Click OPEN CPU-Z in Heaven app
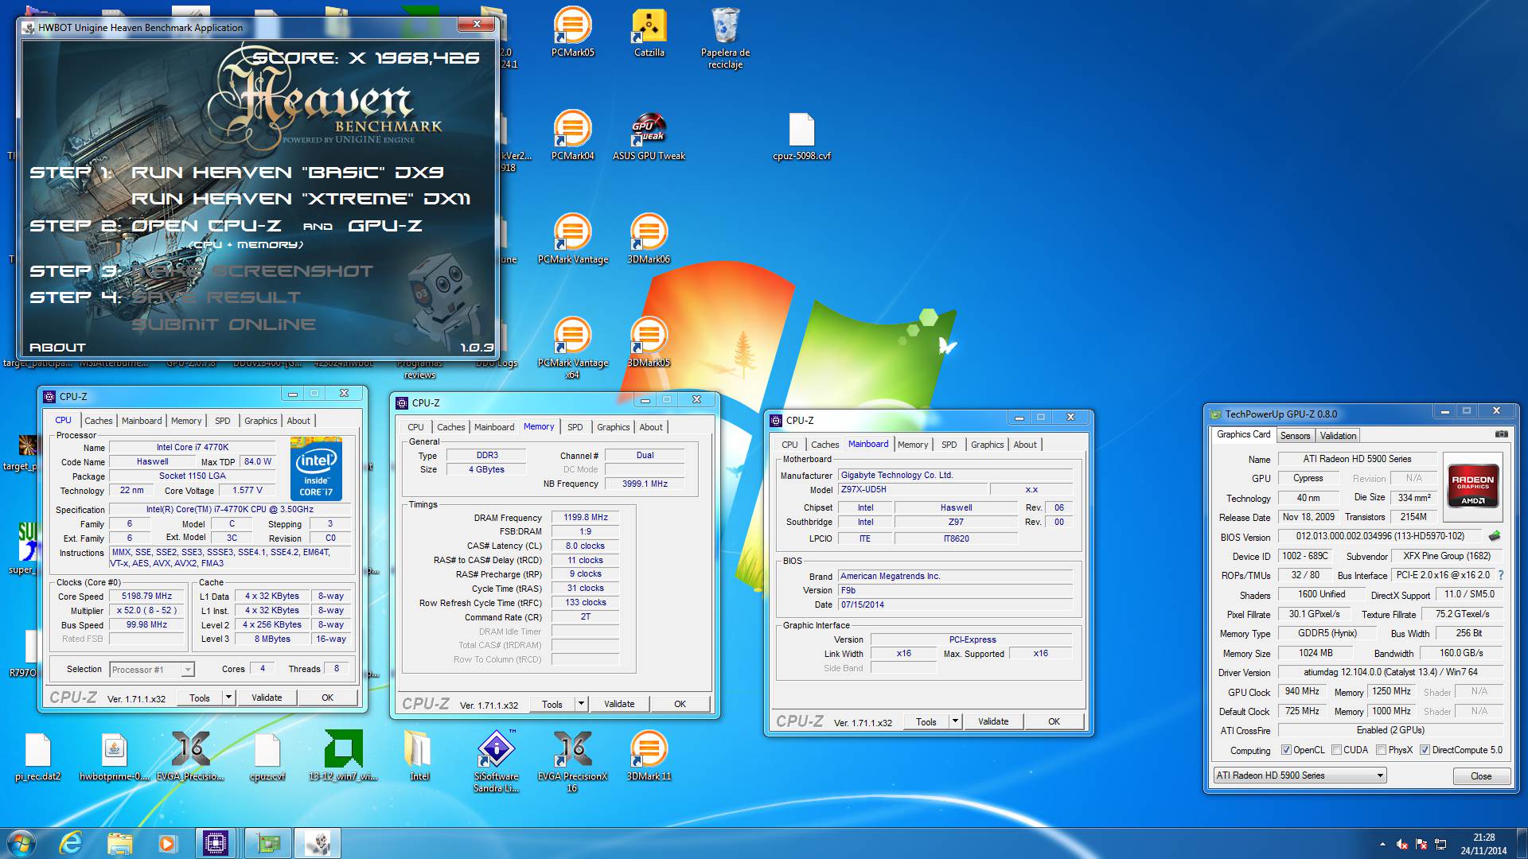Screen dimensions: 1528x859 point(206,226)
